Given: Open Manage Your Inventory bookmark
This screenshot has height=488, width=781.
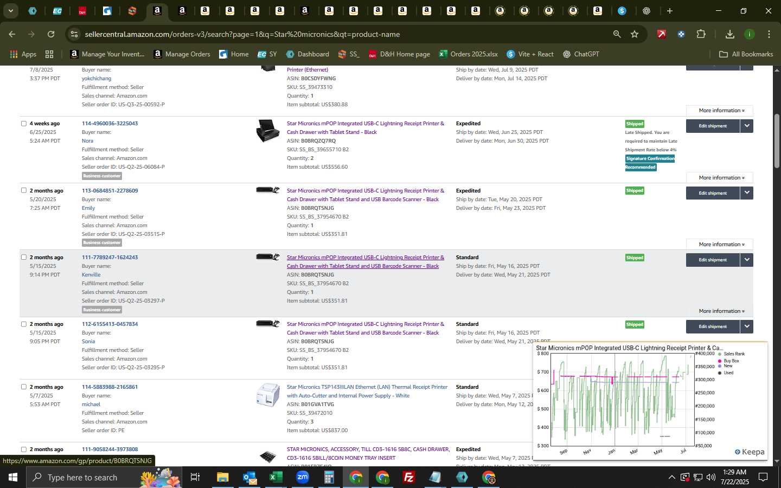Looking at the screenshot, I should (x=107, y=54).
